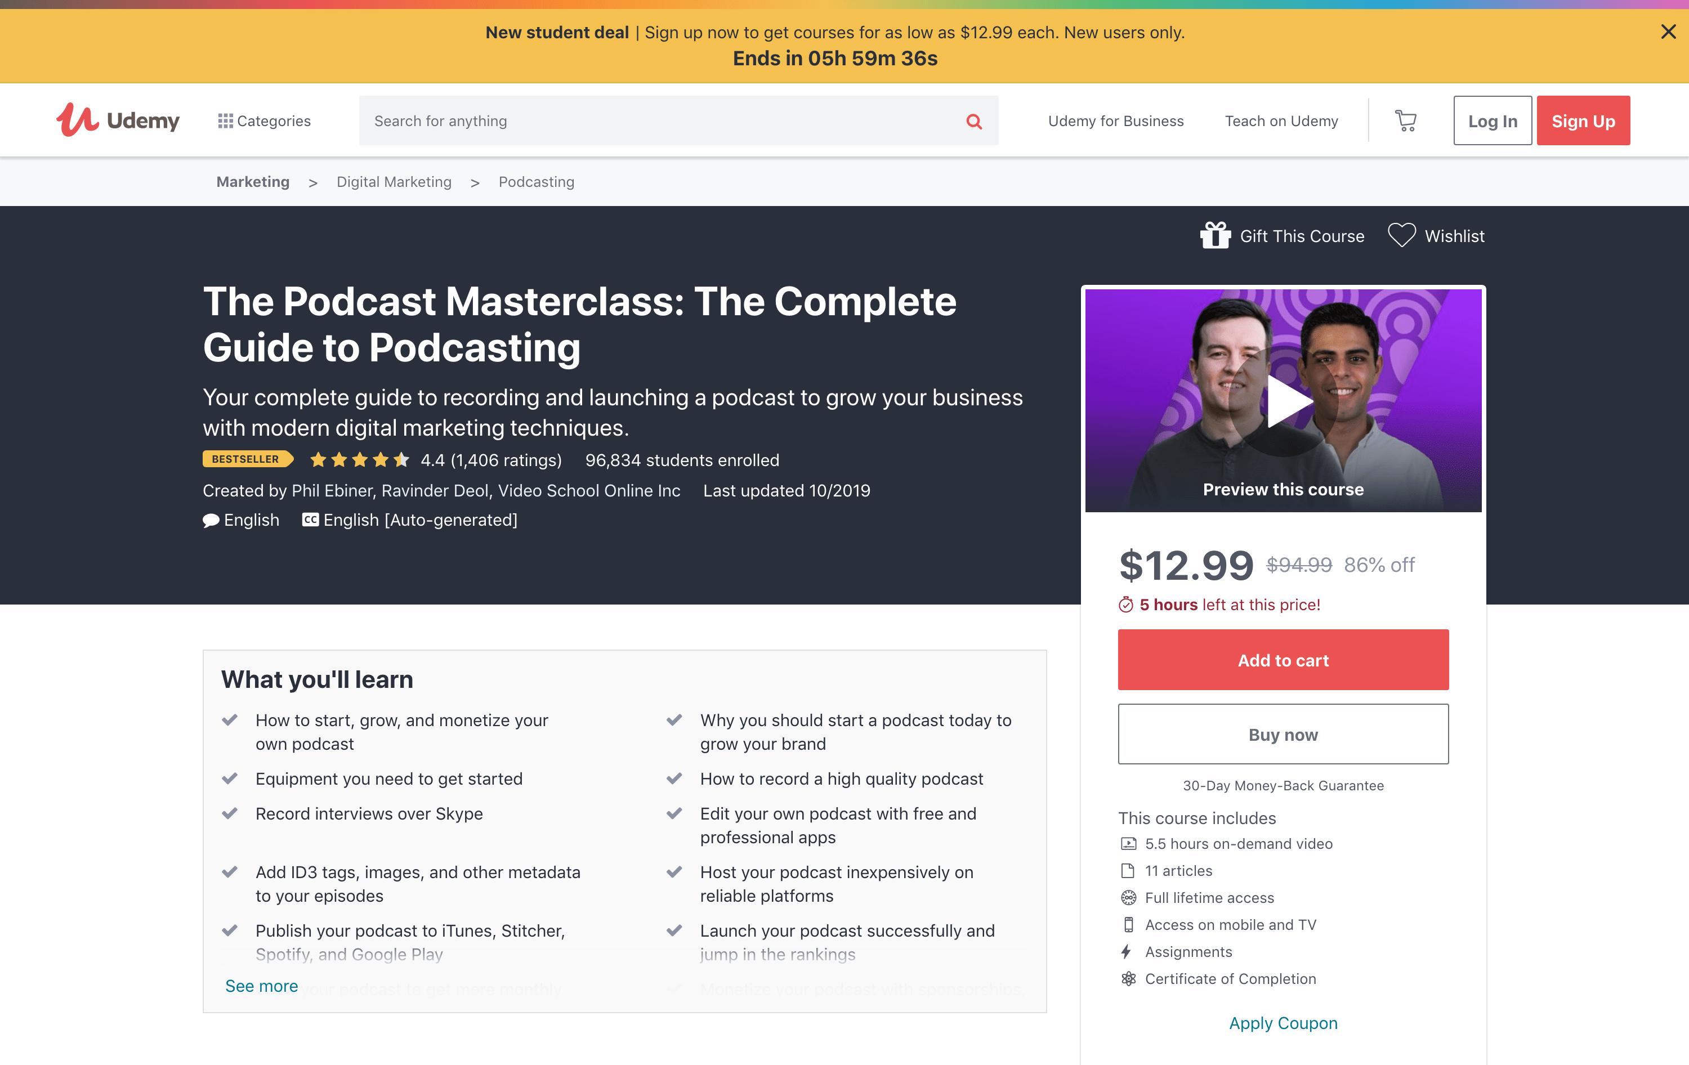Go to Digital Marketing breadcrumb

[394, 182]
